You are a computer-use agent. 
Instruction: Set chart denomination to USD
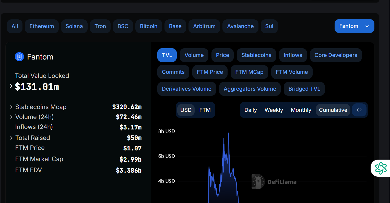click(186, 110)
